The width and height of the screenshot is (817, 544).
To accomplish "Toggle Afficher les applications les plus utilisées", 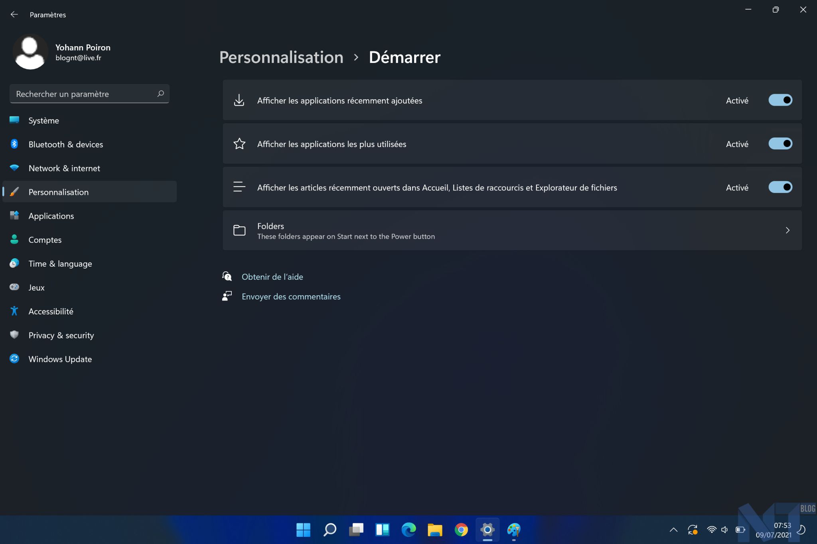I will click(780, 143).
